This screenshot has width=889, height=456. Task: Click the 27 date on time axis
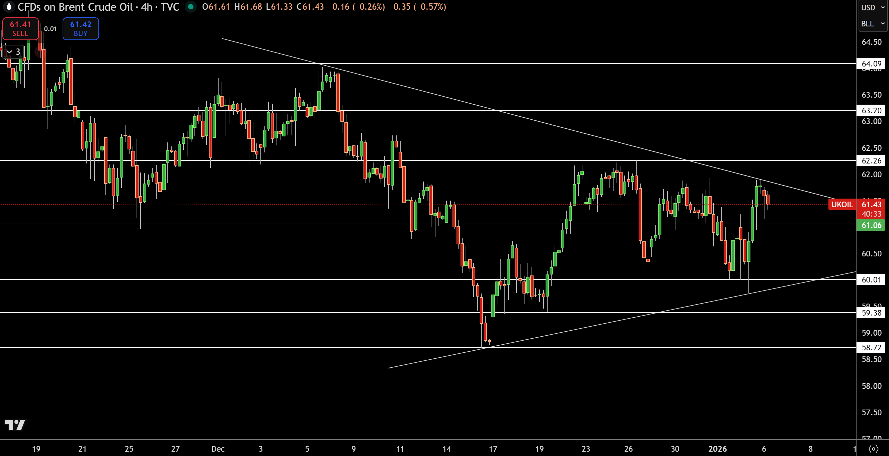click(175, 449)
